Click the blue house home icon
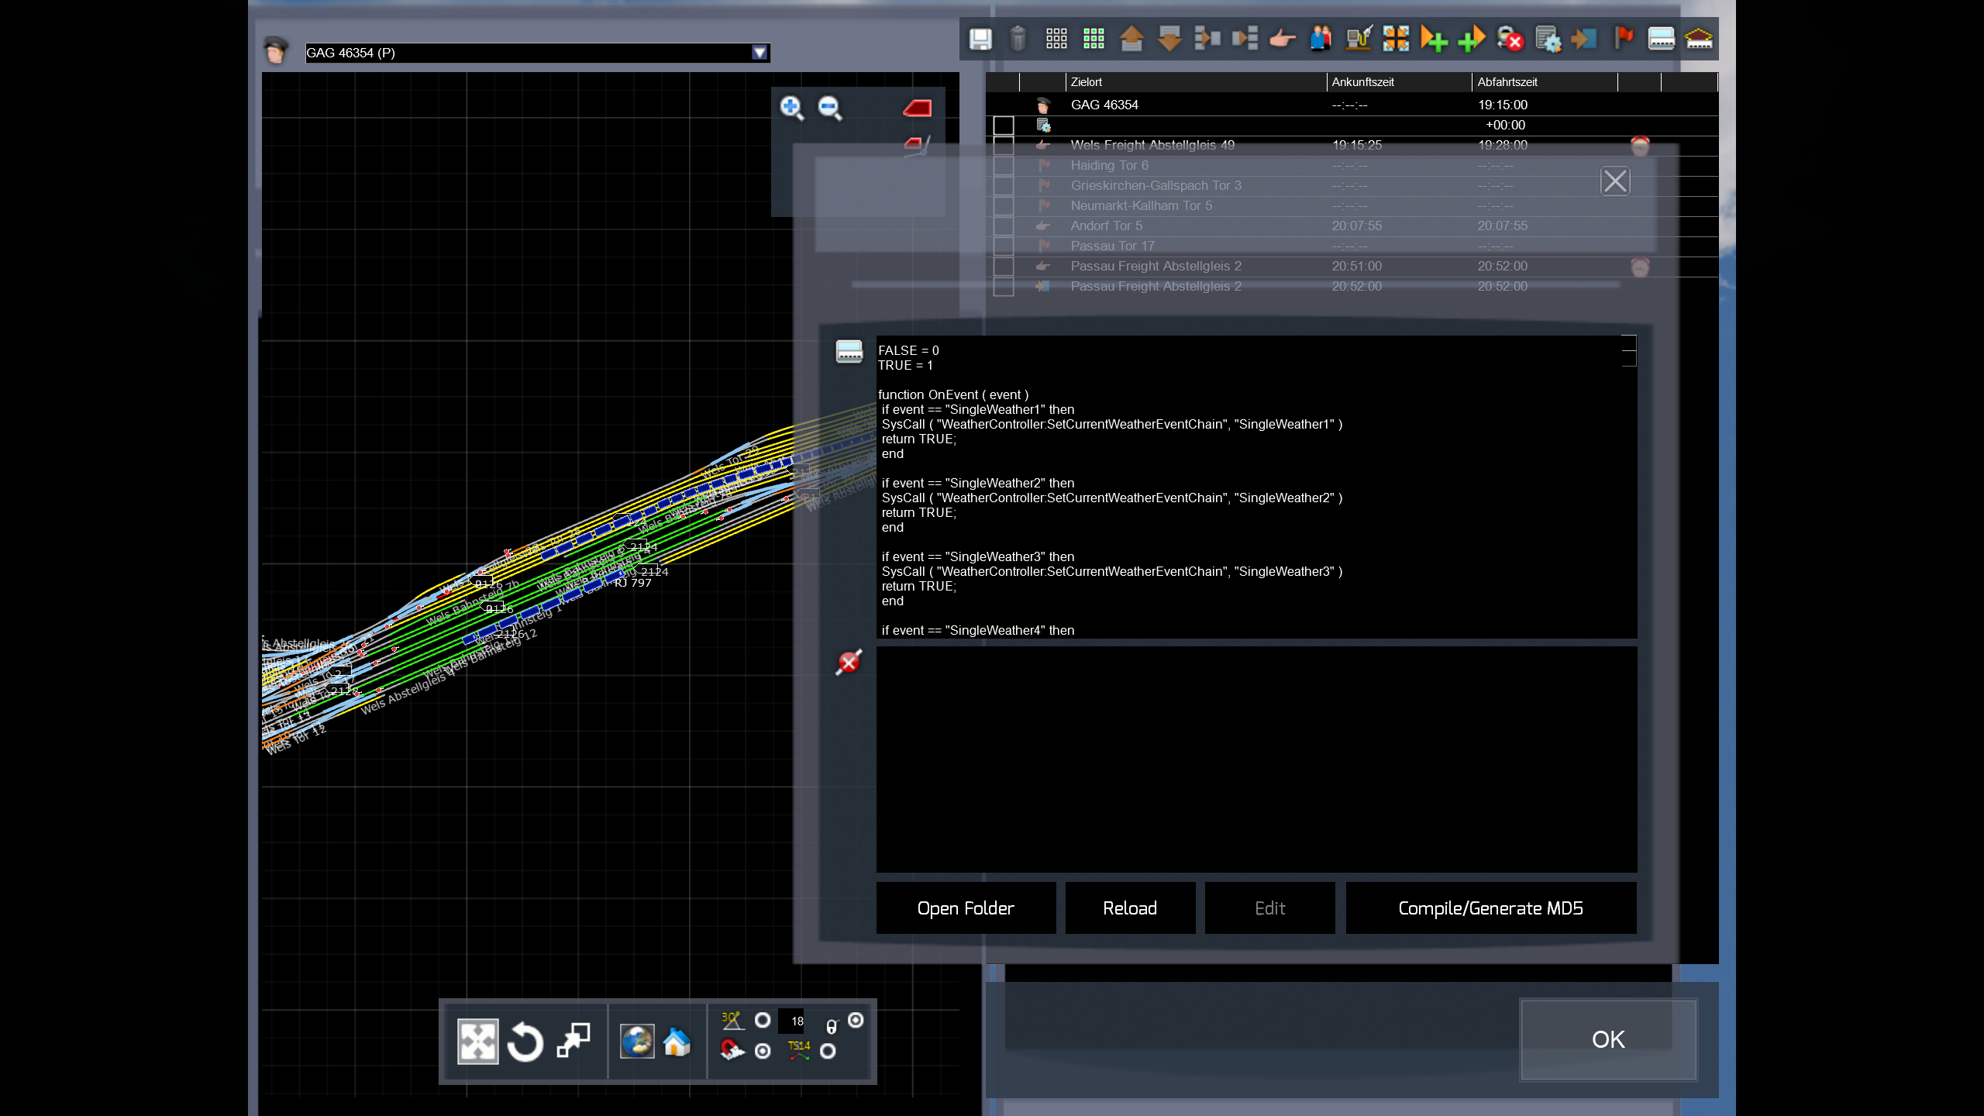 (x=677, y=1042)
